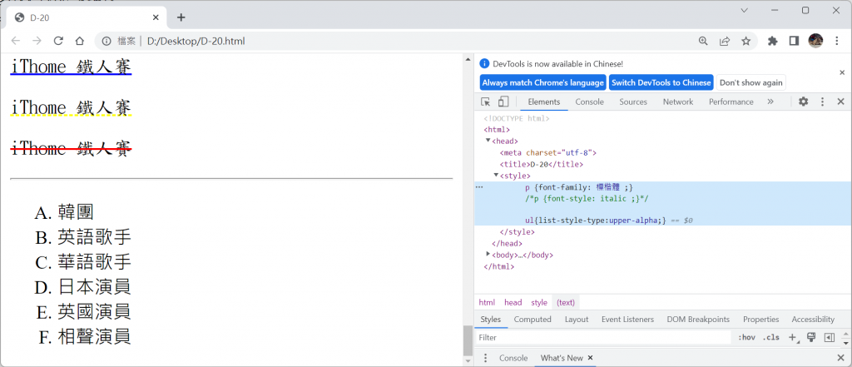Collapse the style element node
The height and width of the screenshot is (367, 852).
tap(496, 175)
